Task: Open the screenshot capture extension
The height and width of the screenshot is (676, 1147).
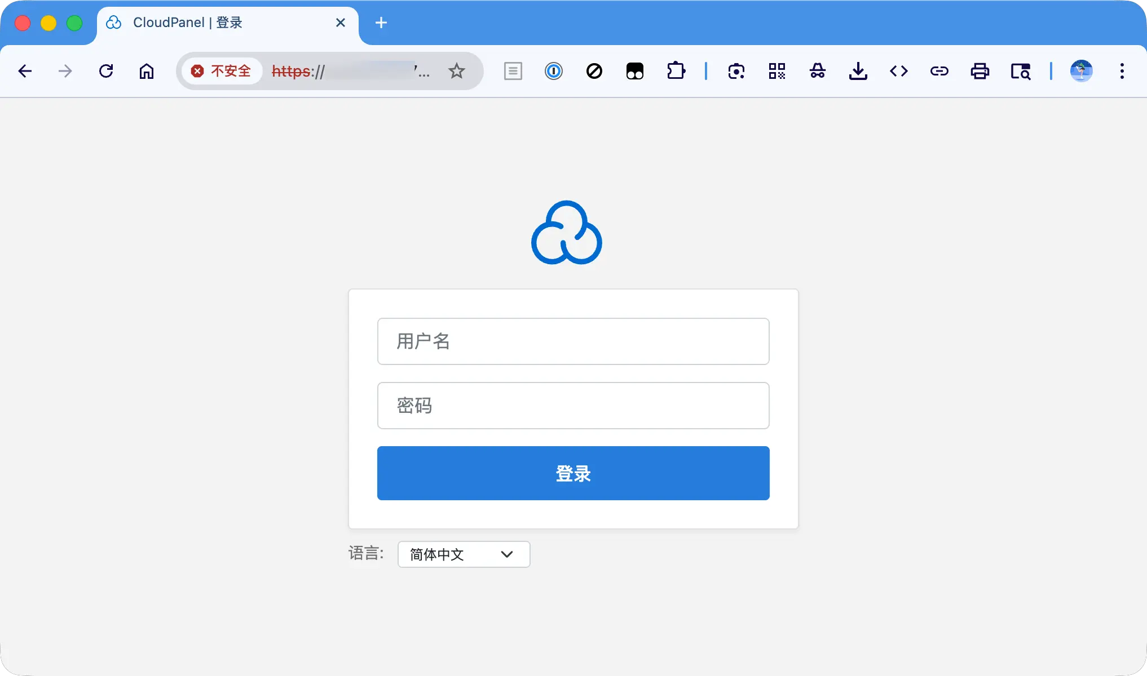Action: click(736, 71)
